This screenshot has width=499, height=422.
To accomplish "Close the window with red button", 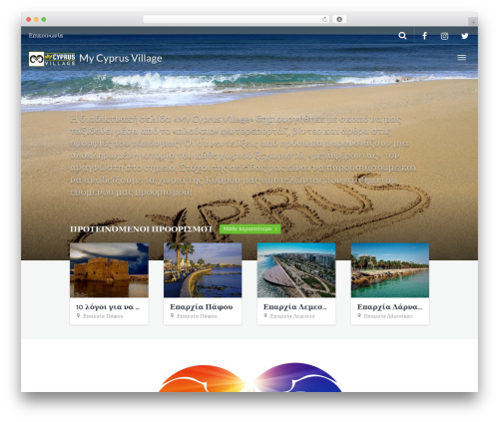I will (29, 19).
